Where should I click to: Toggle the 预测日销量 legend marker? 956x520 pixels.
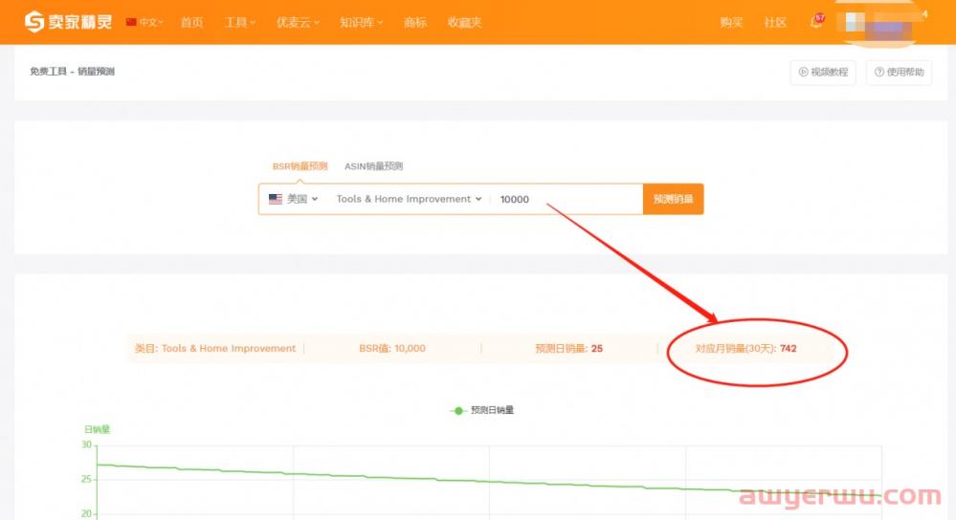tap(458, 410)
